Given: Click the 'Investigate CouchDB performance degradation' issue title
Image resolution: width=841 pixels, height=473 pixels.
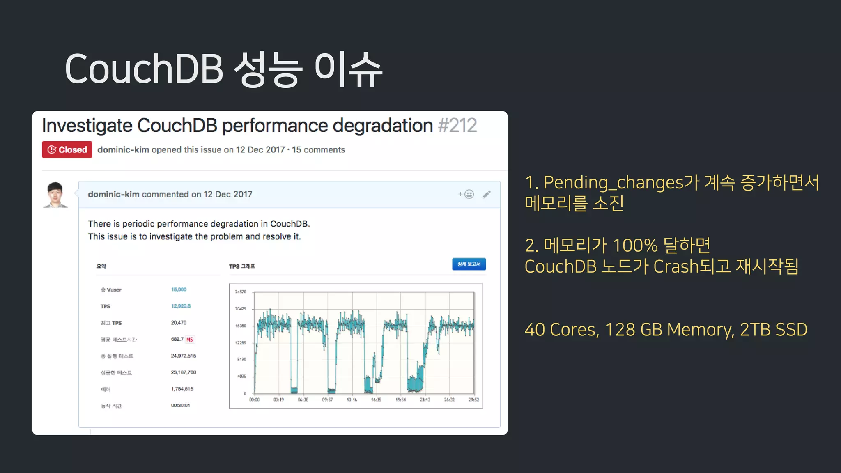Looking at the screenshot, I should 237,126.
